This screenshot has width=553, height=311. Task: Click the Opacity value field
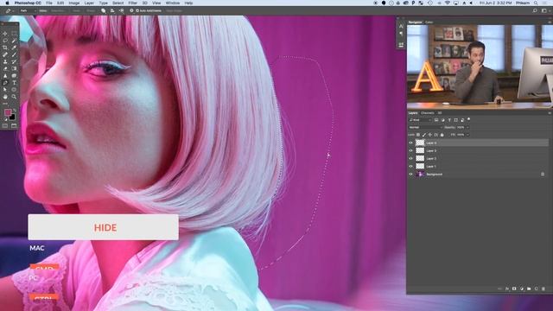(461, 127)
